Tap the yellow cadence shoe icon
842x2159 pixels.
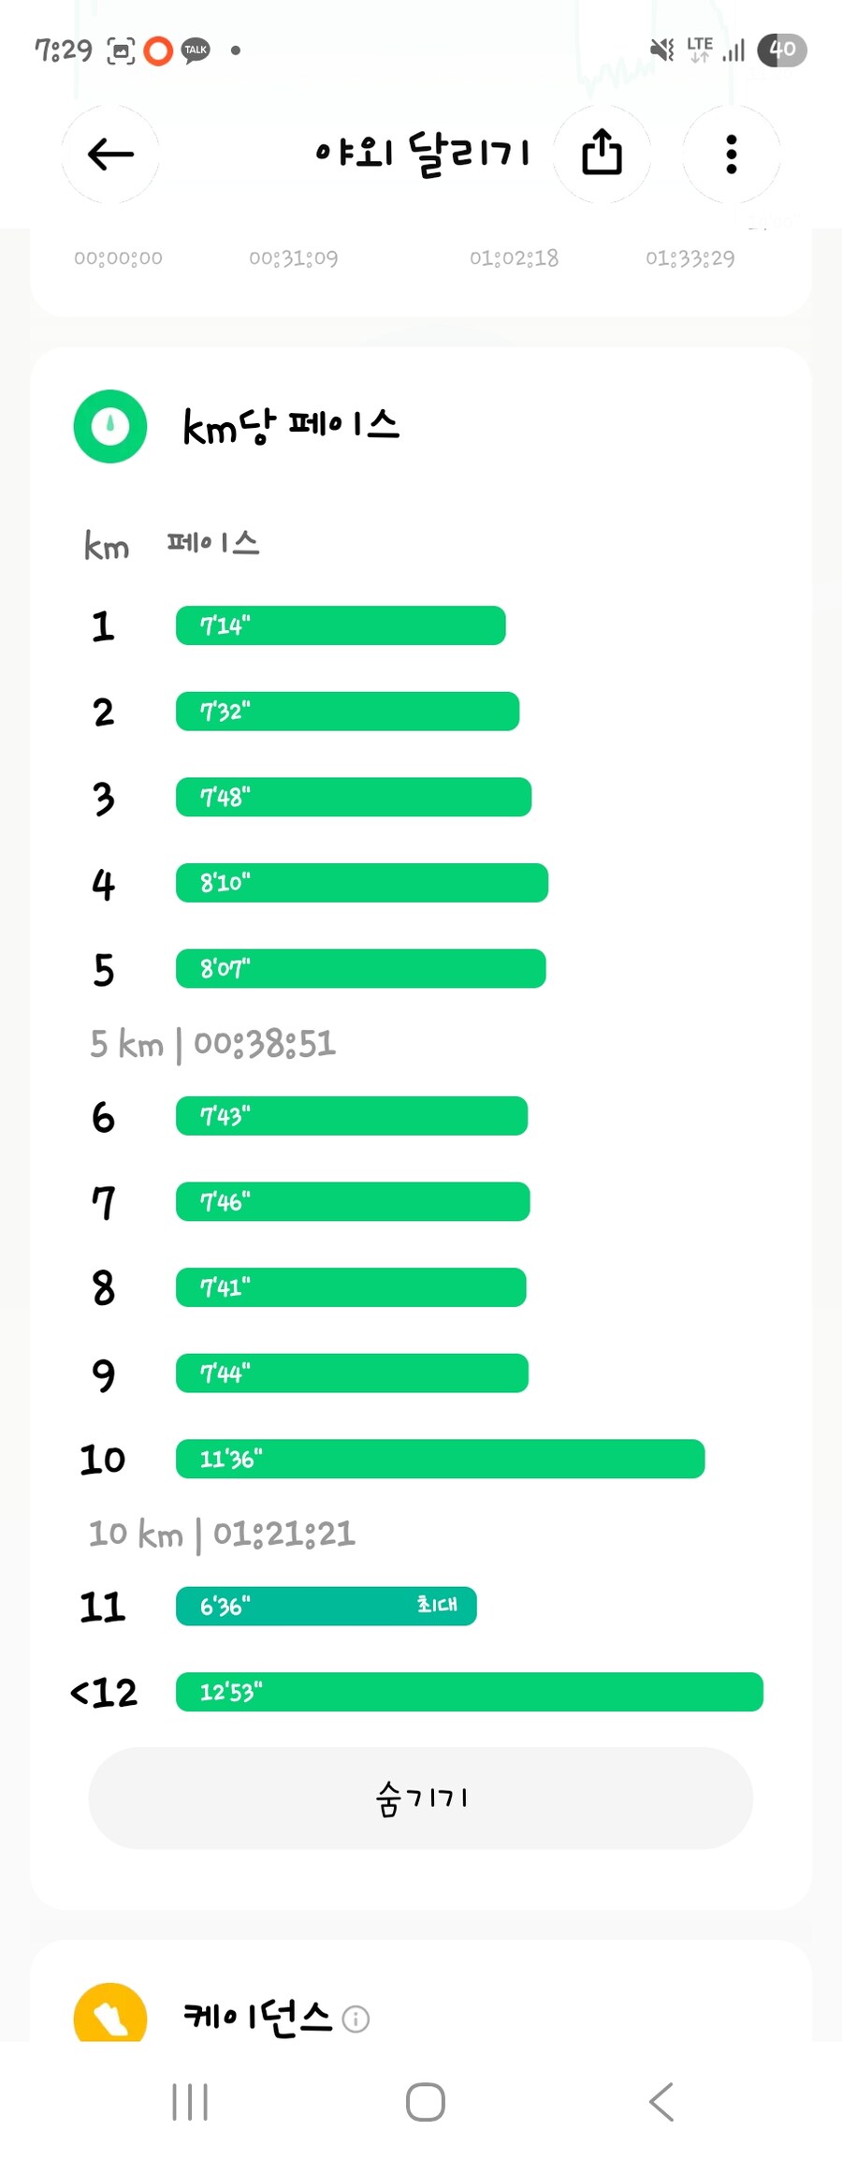[x=110, y=2012]
